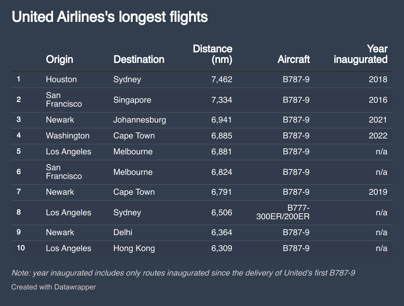Image resolution: width=404 pixels, height=306 pixels.
Task: Click the Year inaugurated column header
Action: (361, 54)
